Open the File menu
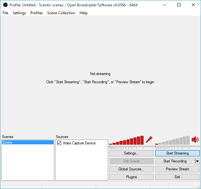201x189 pixels. 5,13
